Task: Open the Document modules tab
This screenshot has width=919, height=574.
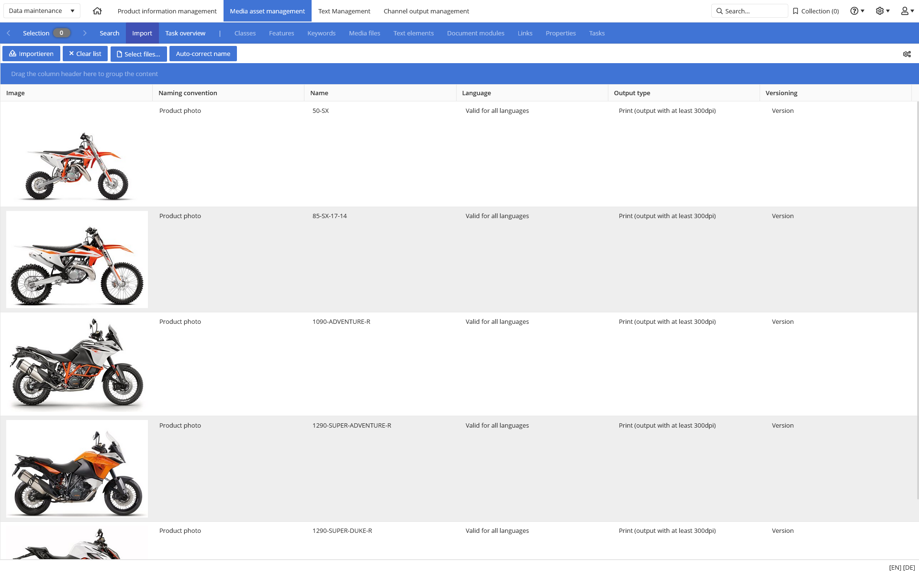Action: tap(475, 33)
